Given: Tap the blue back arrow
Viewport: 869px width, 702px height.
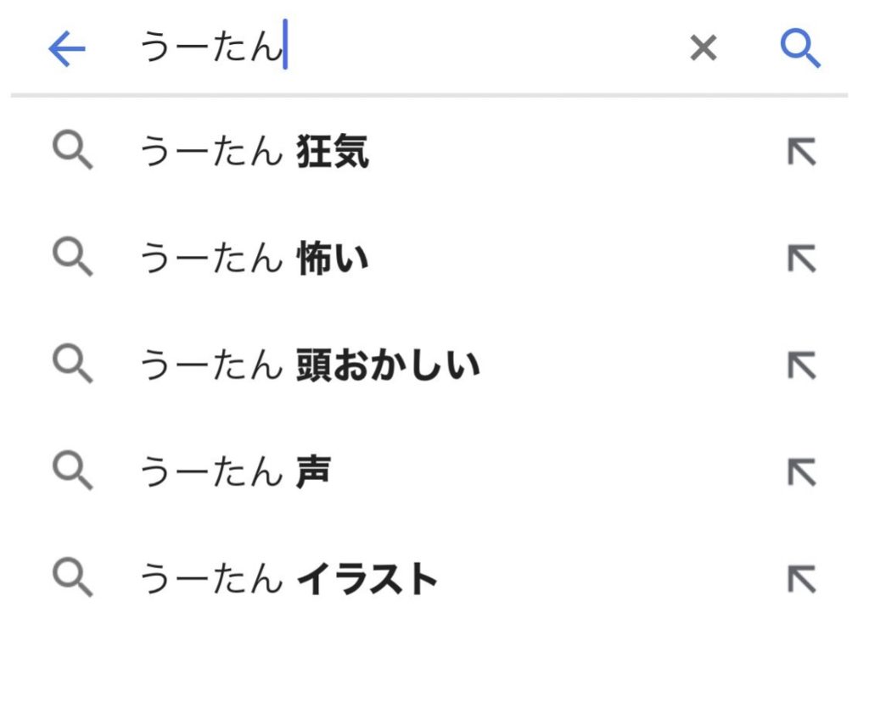Looking at the screenshot, I should coord(67,50).
